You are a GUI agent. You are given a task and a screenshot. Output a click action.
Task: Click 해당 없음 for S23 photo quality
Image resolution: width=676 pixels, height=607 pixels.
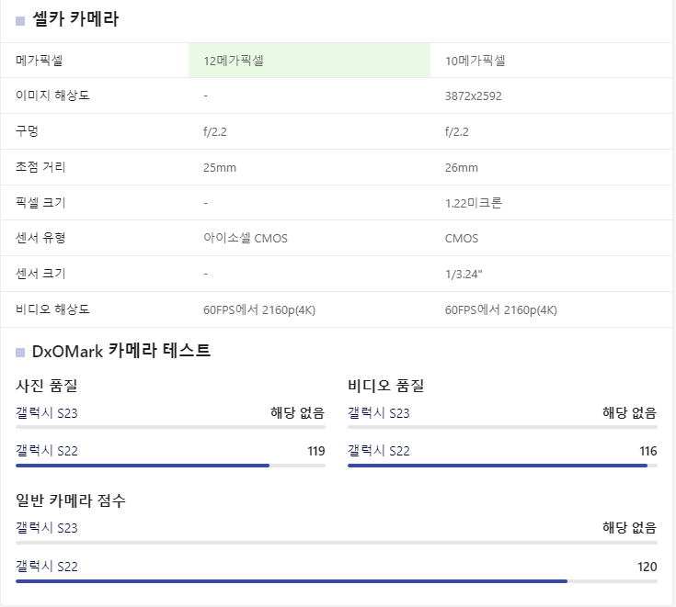click(297, 413)
